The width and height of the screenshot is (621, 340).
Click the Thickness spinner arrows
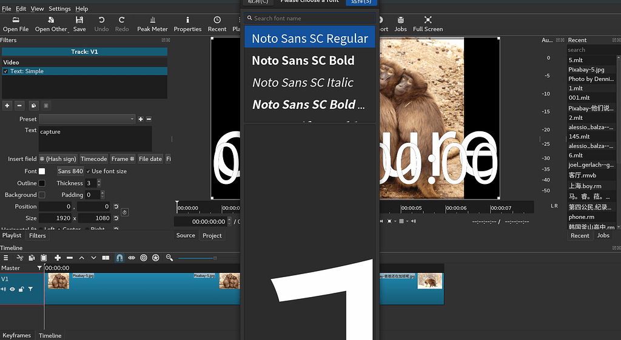[99, 183]
